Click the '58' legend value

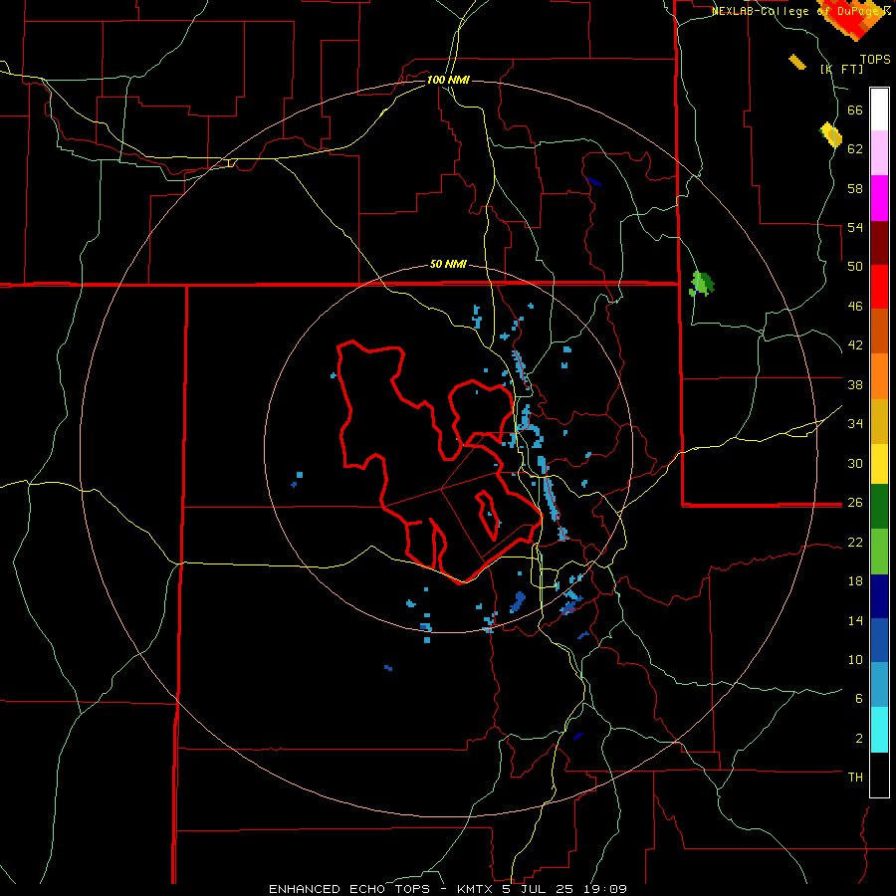click(x=855, y=188)
